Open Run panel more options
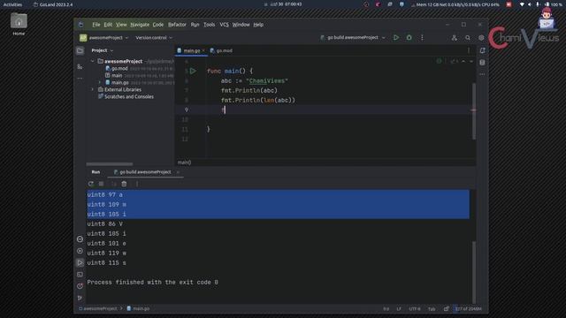Viewport: 566px width, 318px height. (x=137, y=184)
